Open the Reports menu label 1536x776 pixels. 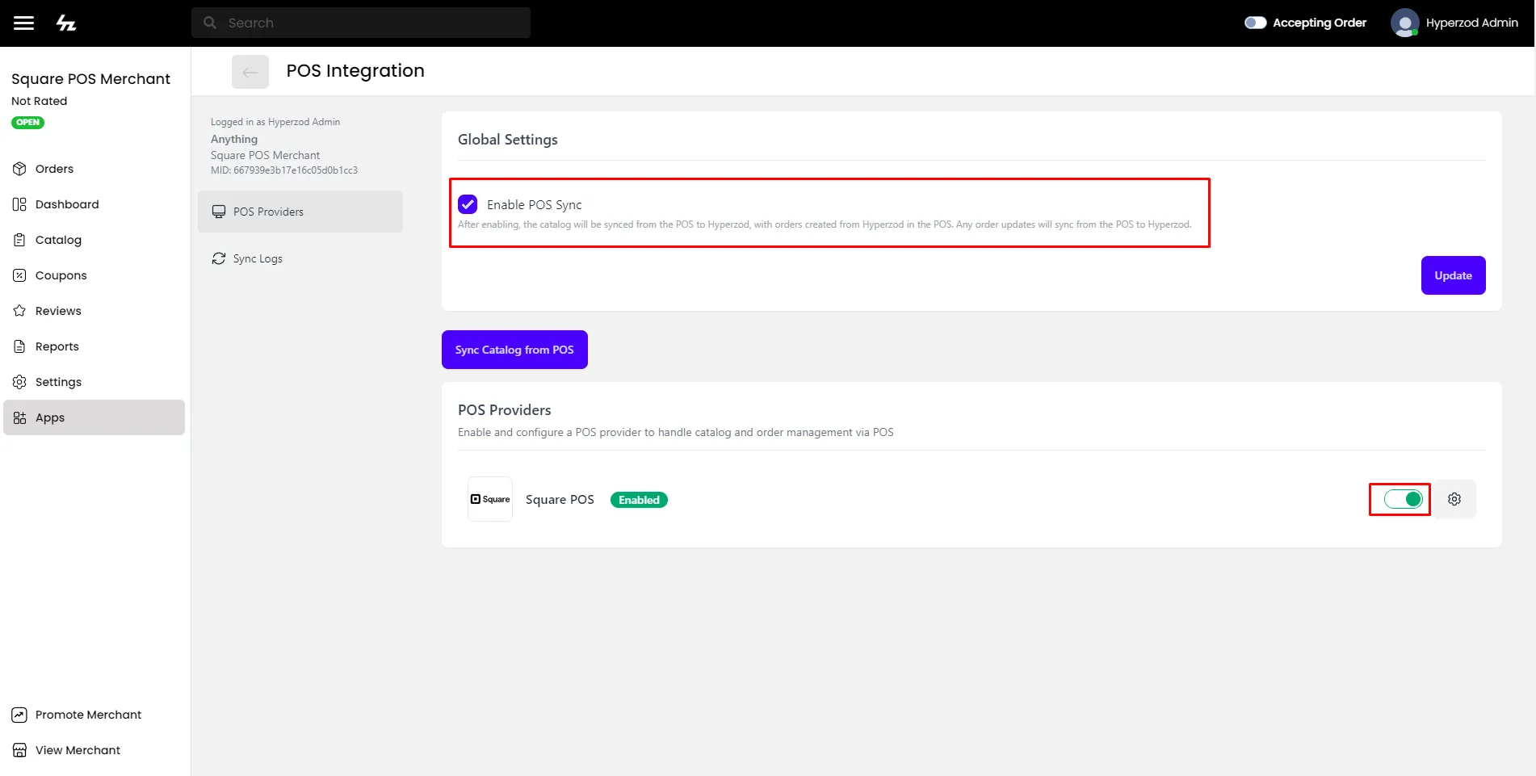pyautogui.click(x=57, y=346)
